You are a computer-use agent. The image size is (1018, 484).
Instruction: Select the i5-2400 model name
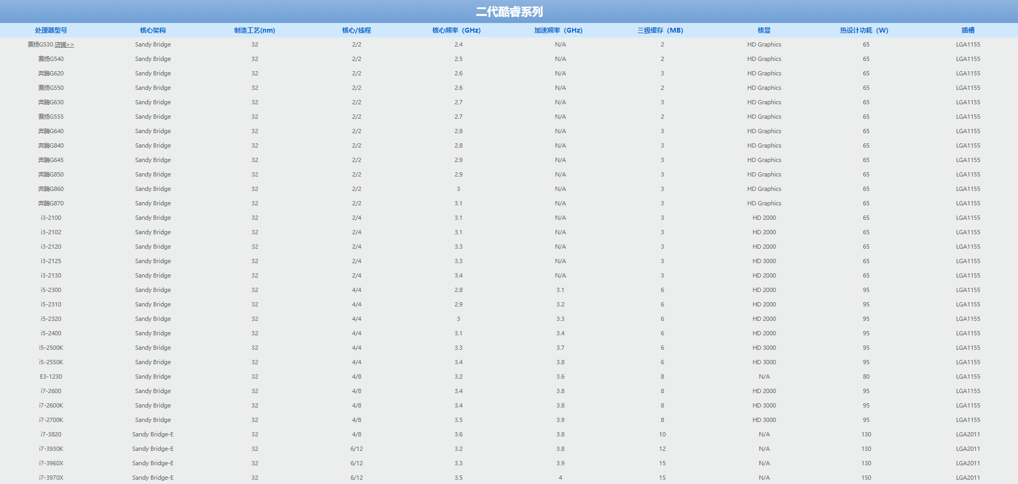[x=51, y=333]
